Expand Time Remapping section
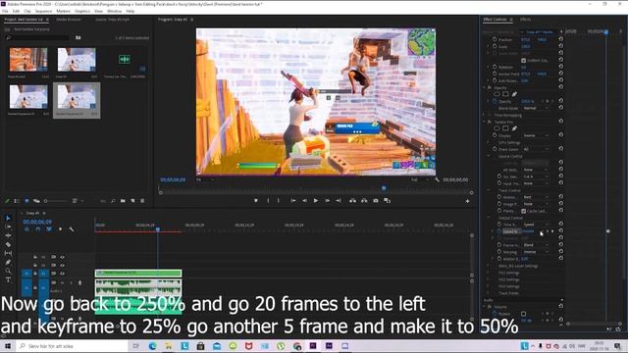Screen dimensions: 628x353 (x=484, y=115)
